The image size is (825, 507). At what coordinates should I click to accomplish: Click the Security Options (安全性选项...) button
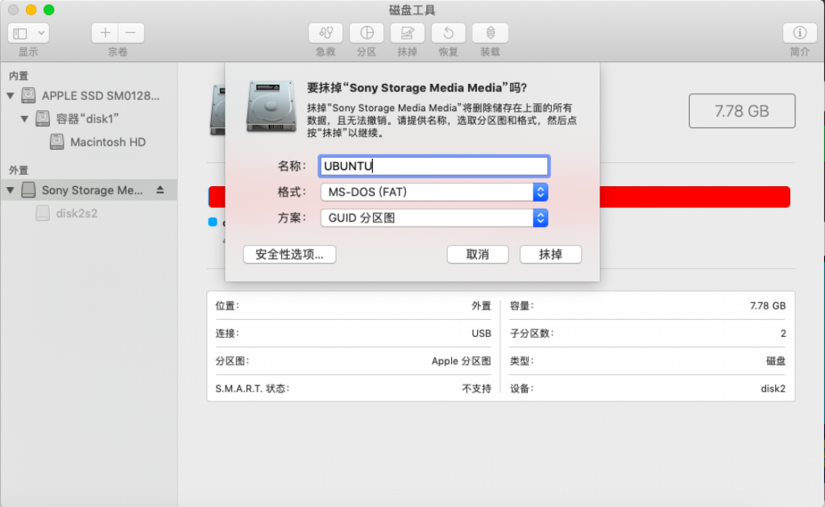tap(289, 254)
